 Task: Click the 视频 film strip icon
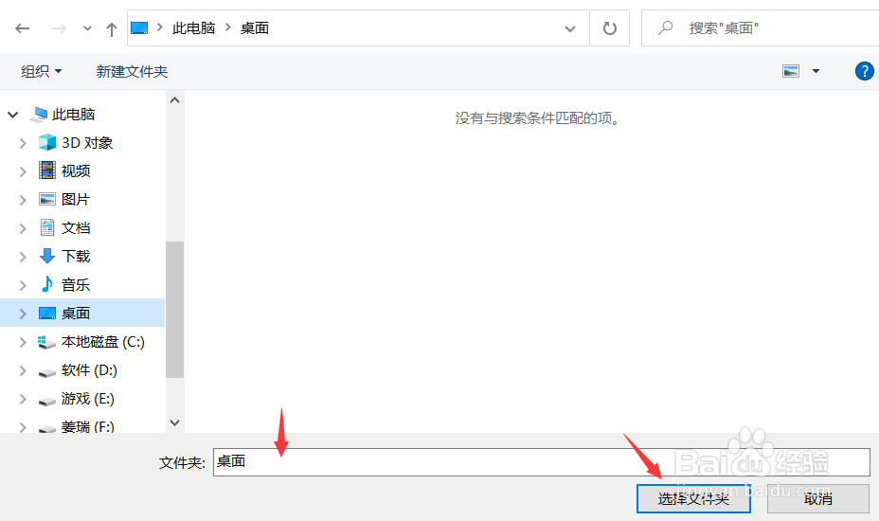pos(47,171)
